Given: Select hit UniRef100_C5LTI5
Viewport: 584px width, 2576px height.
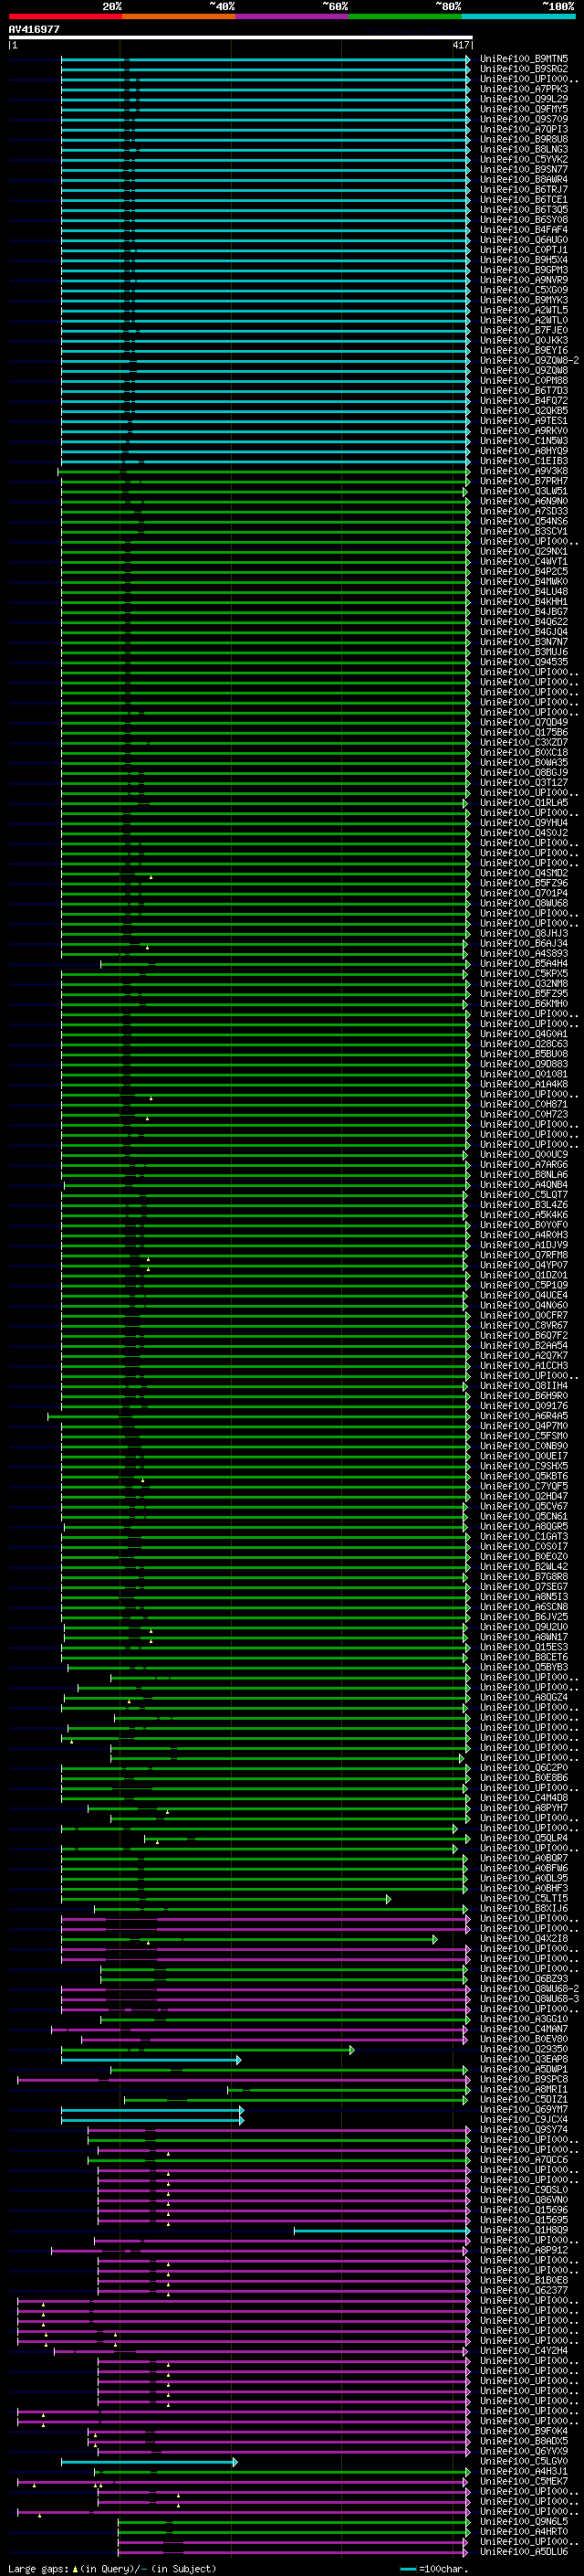Looking at the screenshot, I should point(524,1899).
